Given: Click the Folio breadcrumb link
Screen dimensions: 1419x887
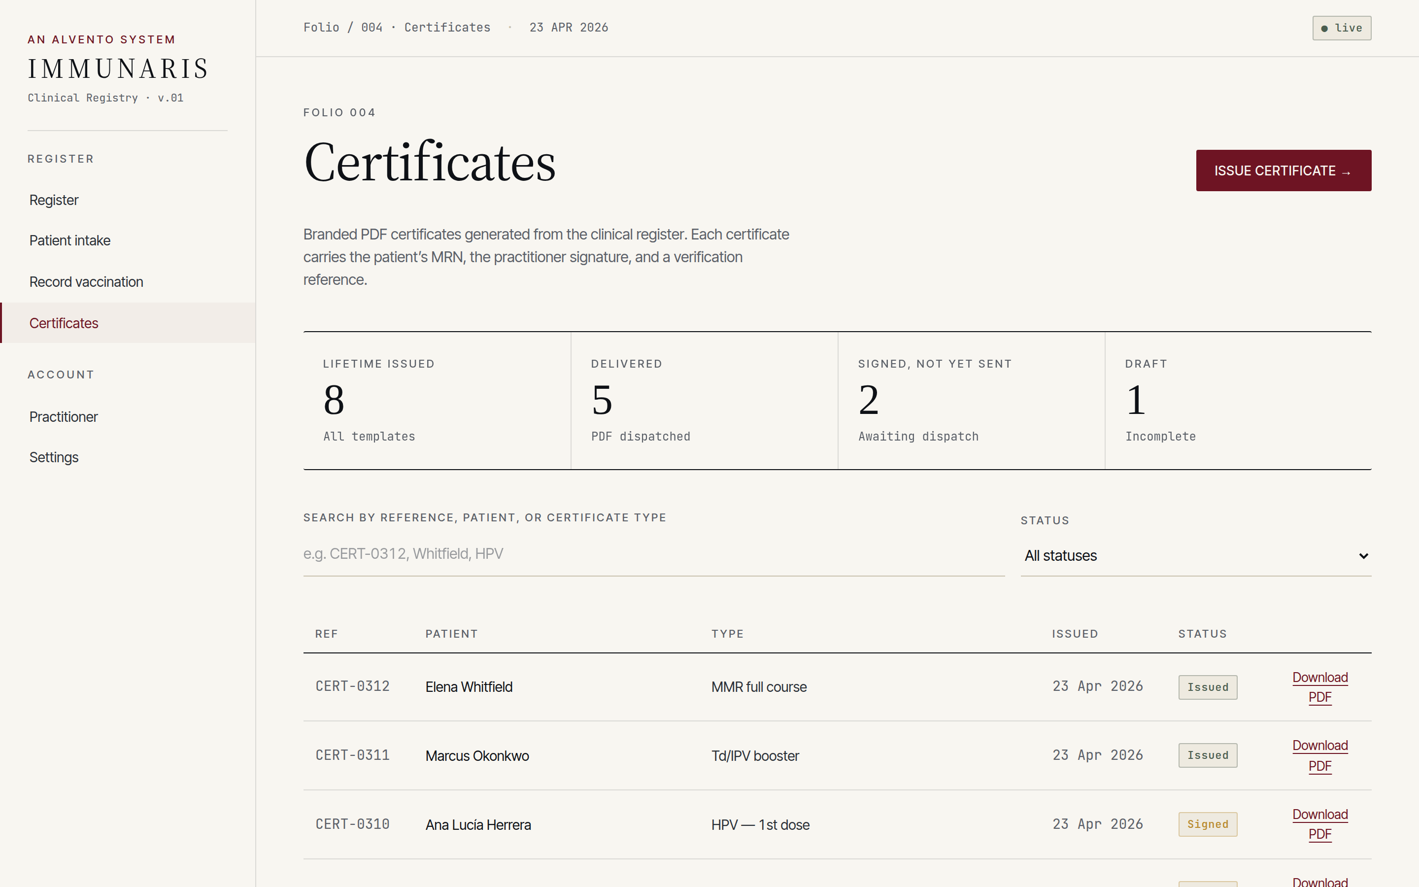Looking at the screenshot, I should point(321,27).
